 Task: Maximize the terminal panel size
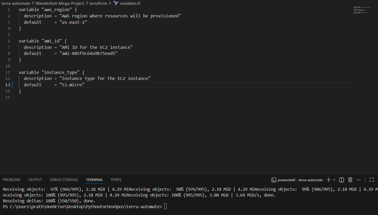(371, 180)
